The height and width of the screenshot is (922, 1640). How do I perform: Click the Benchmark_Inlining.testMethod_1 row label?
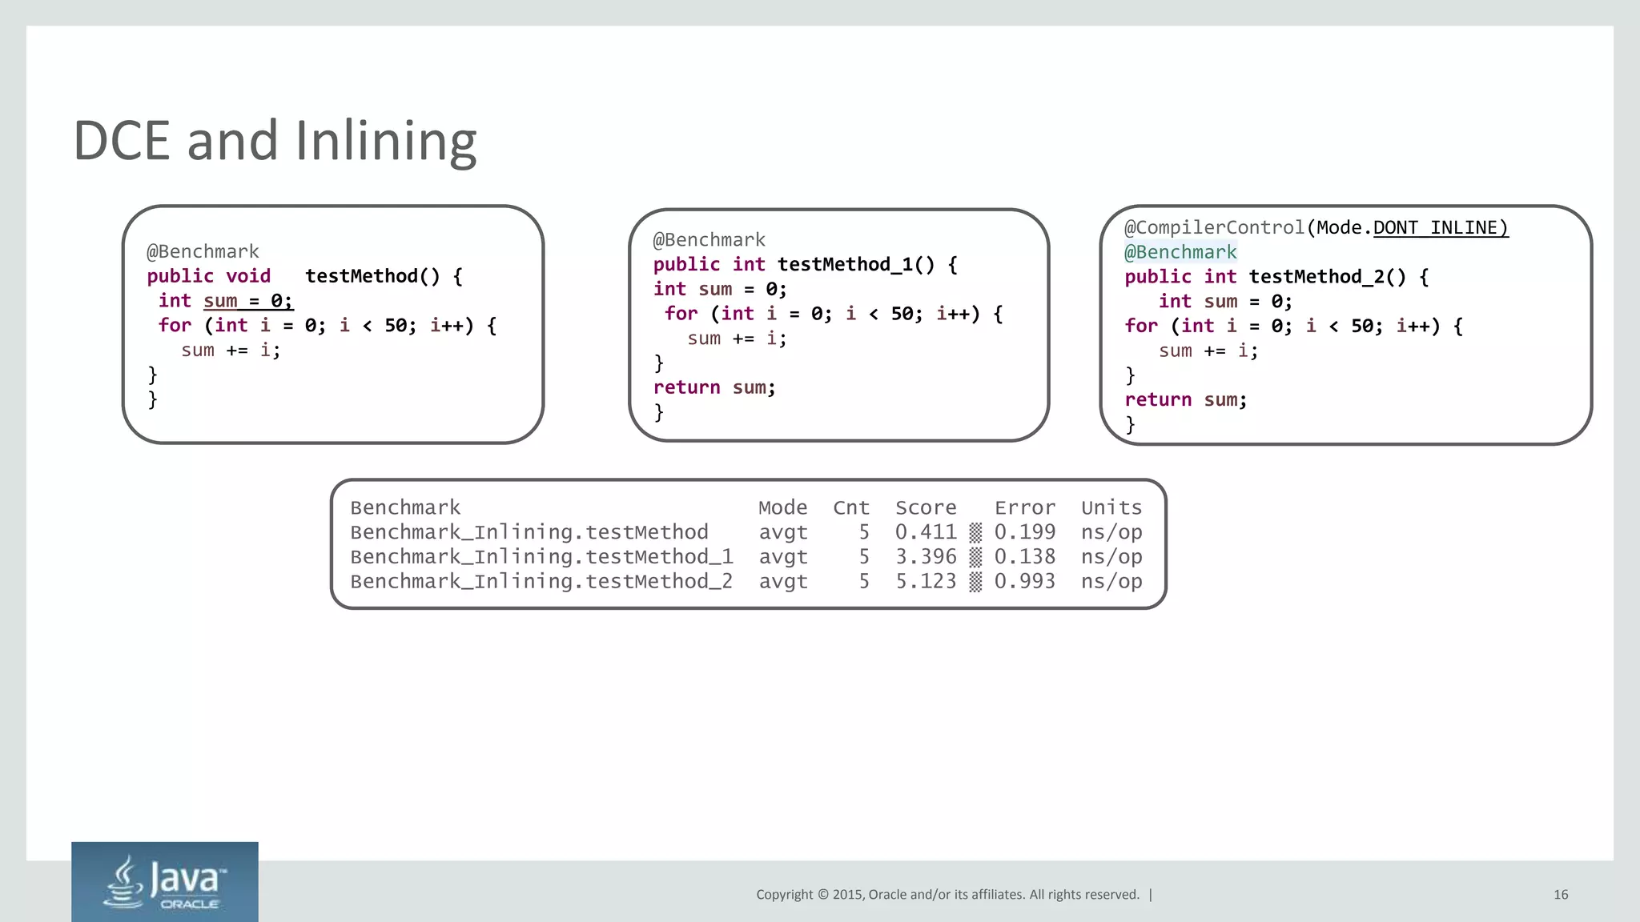pyautogui.click(x=541, y=557)
